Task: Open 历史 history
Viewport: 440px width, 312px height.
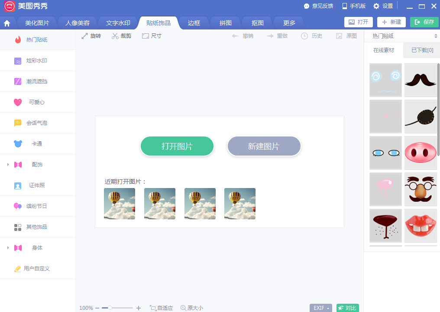Action: tap(311, 36)
